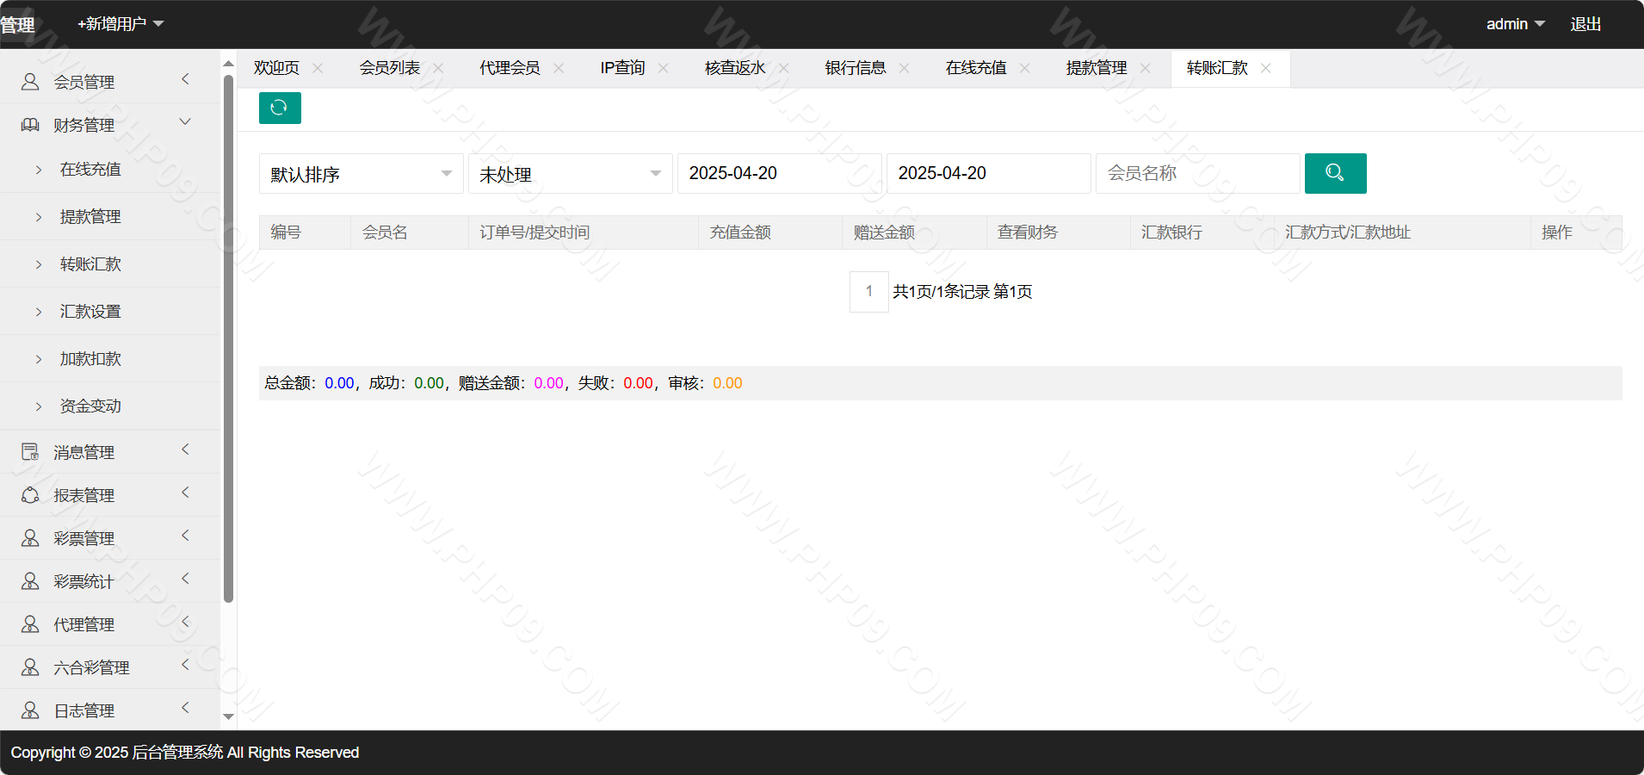Switch to the 会员列表 tab
1644x775 pixels.
[389, 68]
